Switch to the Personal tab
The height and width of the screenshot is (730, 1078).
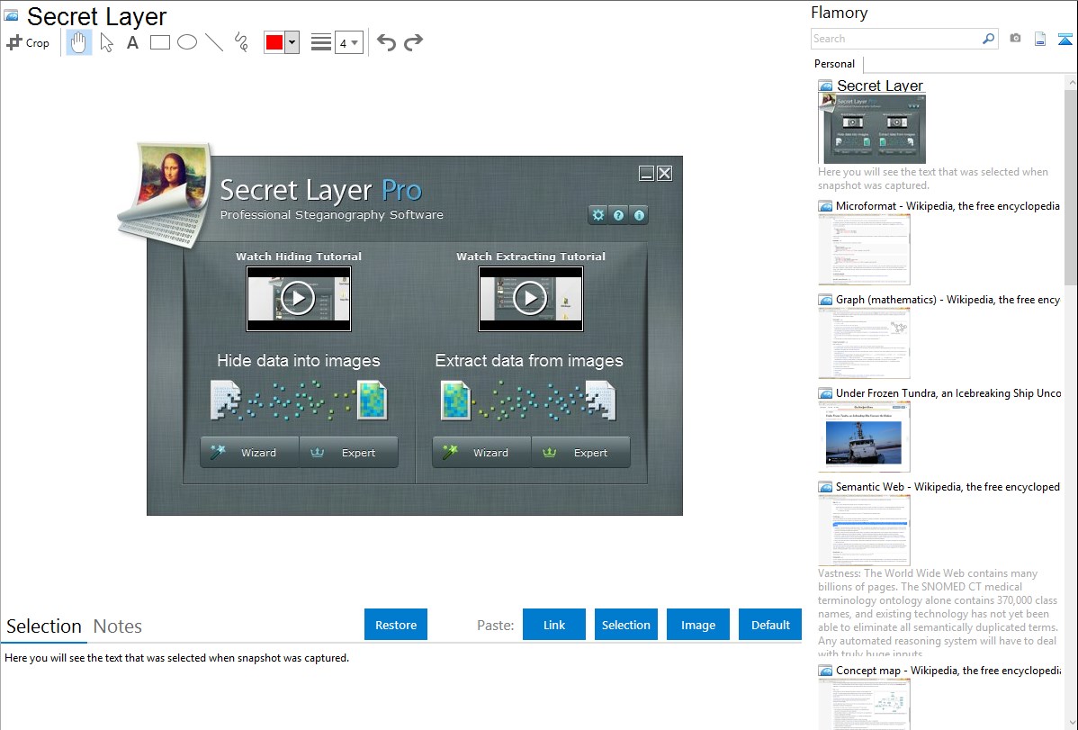pos(835,64)
